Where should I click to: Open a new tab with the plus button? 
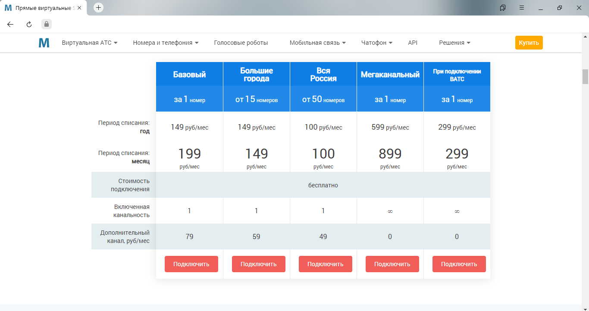coord(98,8)
